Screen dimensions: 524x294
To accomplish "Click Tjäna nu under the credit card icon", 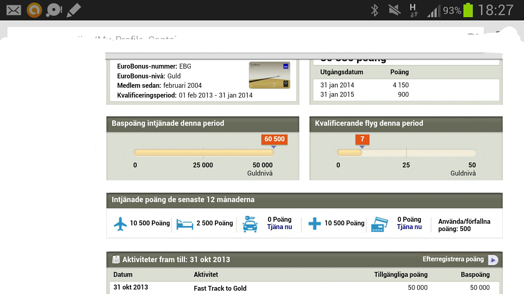I will pyautogui.click(x=409, y=227).
